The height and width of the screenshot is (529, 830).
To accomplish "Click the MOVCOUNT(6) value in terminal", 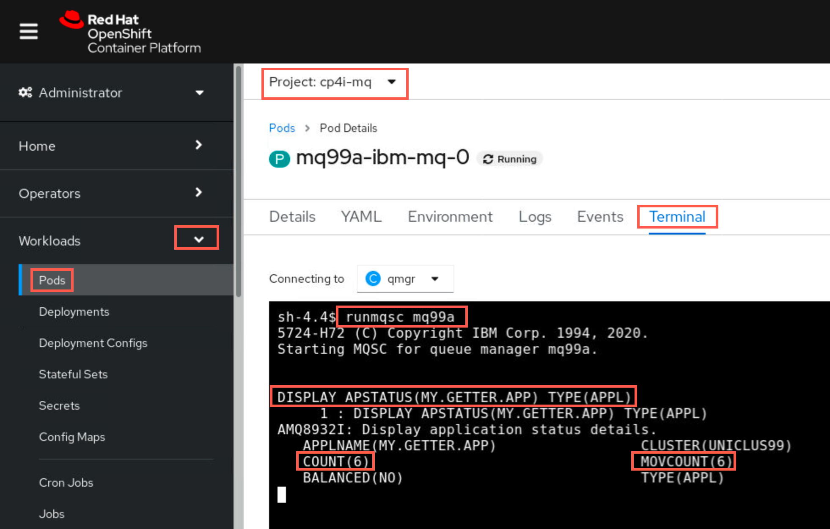I will [686, 461].
